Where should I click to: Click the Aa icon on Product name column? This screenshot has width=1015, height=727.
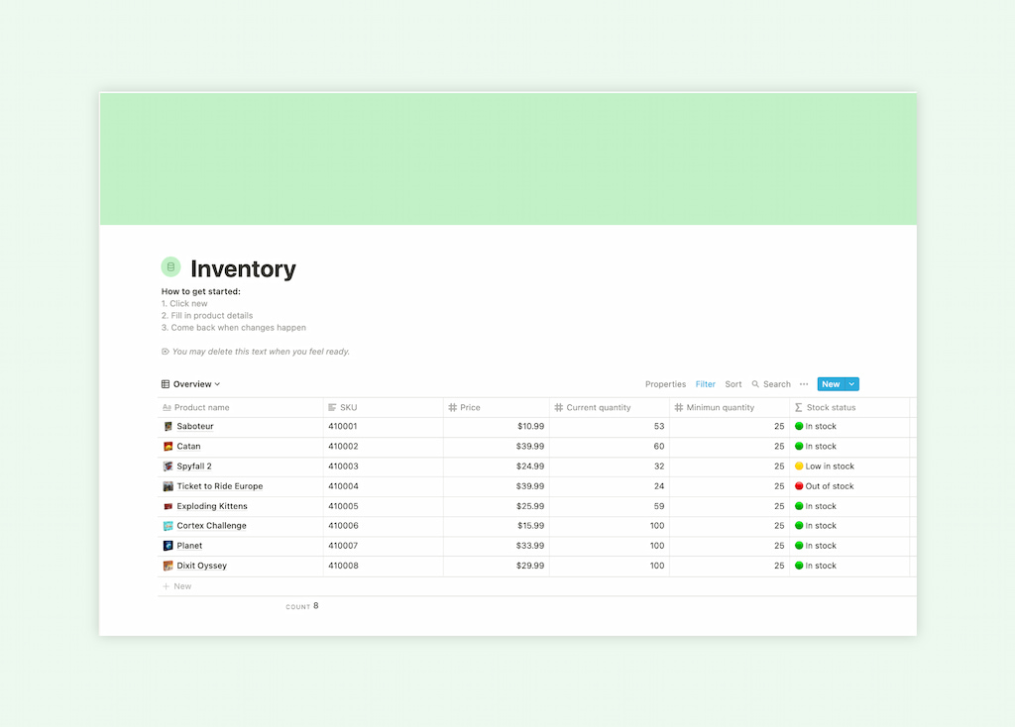pyautogui.click(x=166, y=406)
